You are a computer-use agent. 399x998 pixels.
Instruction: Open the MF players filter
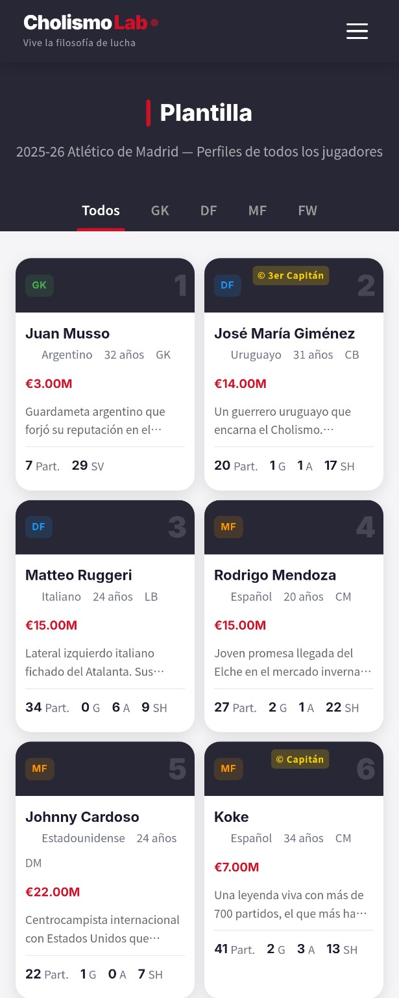point(257,210)
